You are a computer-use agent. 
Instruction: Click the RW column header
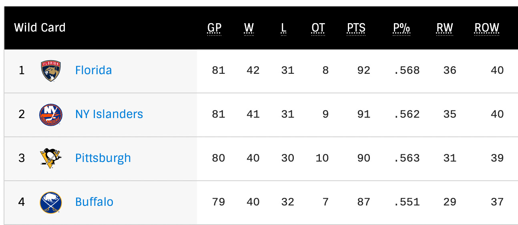pos(445,28)
